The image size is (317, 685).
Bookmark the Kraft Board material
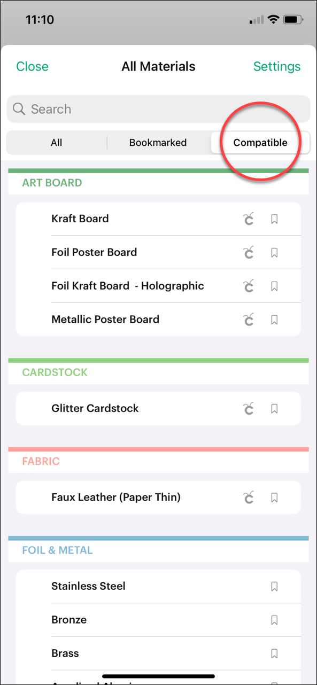coord(274,219)
